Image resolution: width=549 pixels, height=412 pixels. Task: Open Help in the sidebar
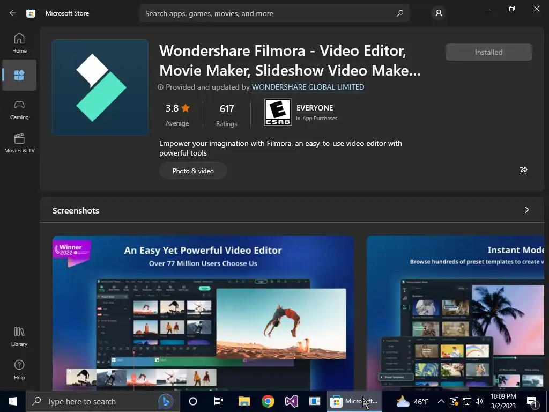coord(19,370)
